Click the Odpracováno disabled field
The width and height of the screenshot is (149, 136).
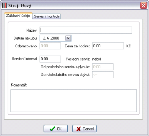50,46
